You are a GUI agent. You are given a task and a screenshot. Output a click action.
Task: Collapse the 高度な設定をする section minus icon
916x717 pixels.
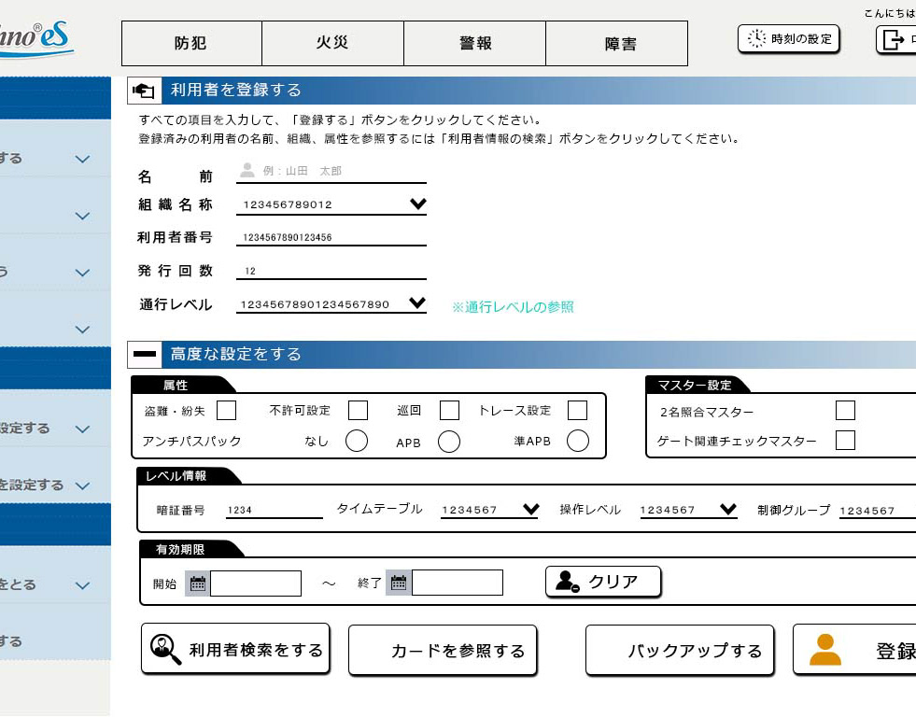click(x=145, y=354)
